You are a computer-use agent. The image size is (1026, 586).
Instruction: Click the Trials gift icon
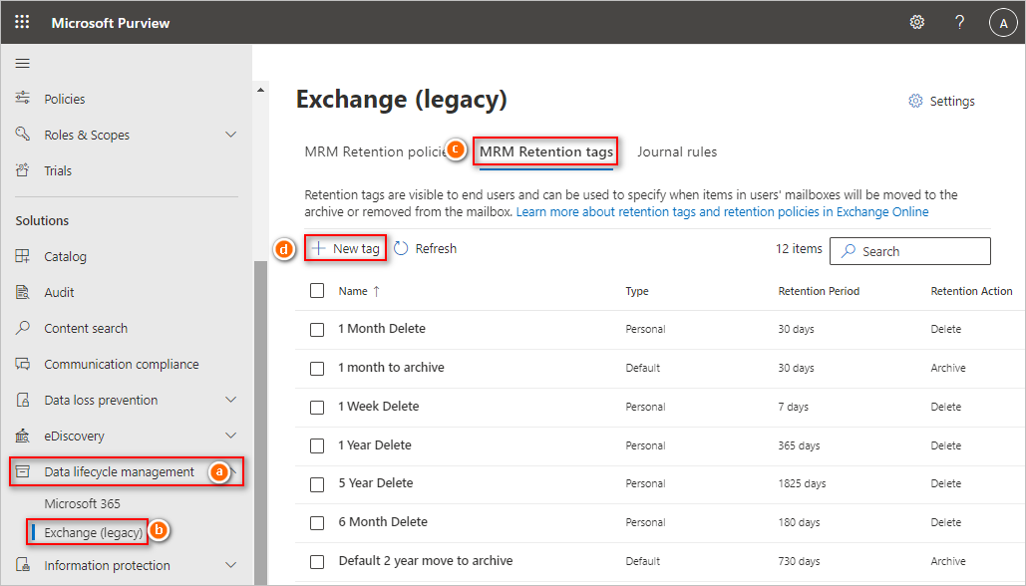tap(23, 170)
